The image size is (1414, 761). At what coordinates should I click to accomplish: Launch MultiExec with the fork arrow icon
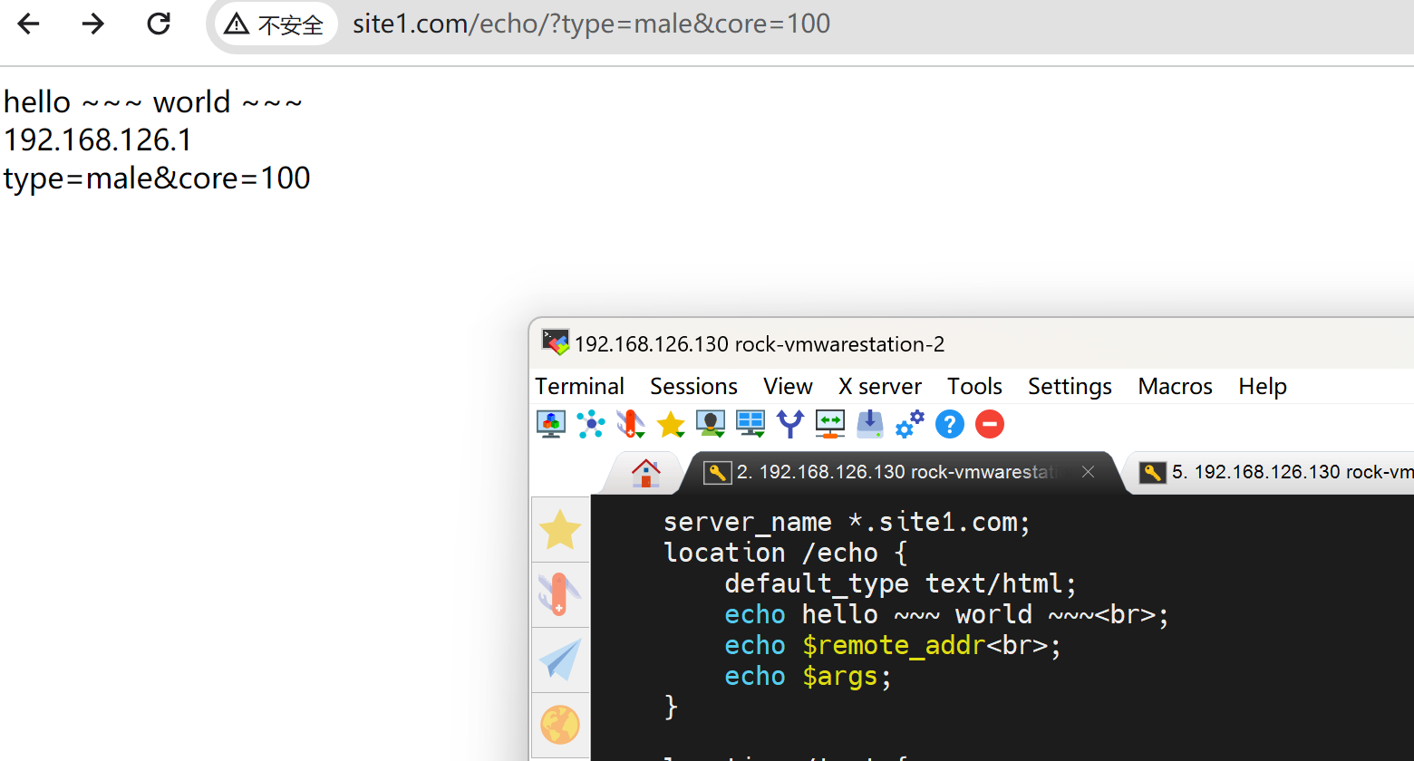pyautogui.click(x=790, y=424)
